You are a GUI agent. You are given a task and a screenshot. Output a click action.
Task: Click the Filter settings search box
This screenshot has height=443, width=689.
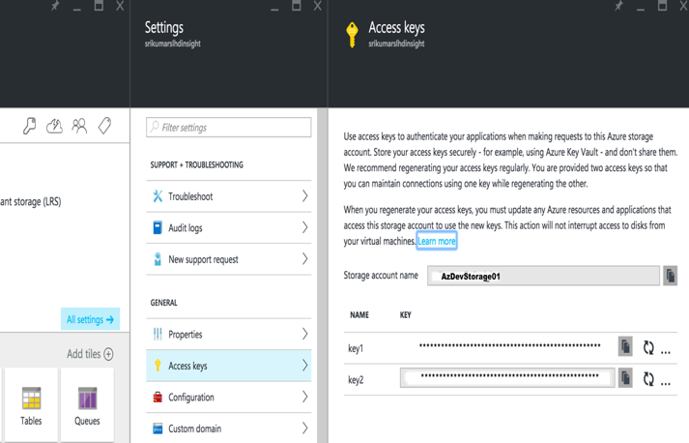[228, 128]
